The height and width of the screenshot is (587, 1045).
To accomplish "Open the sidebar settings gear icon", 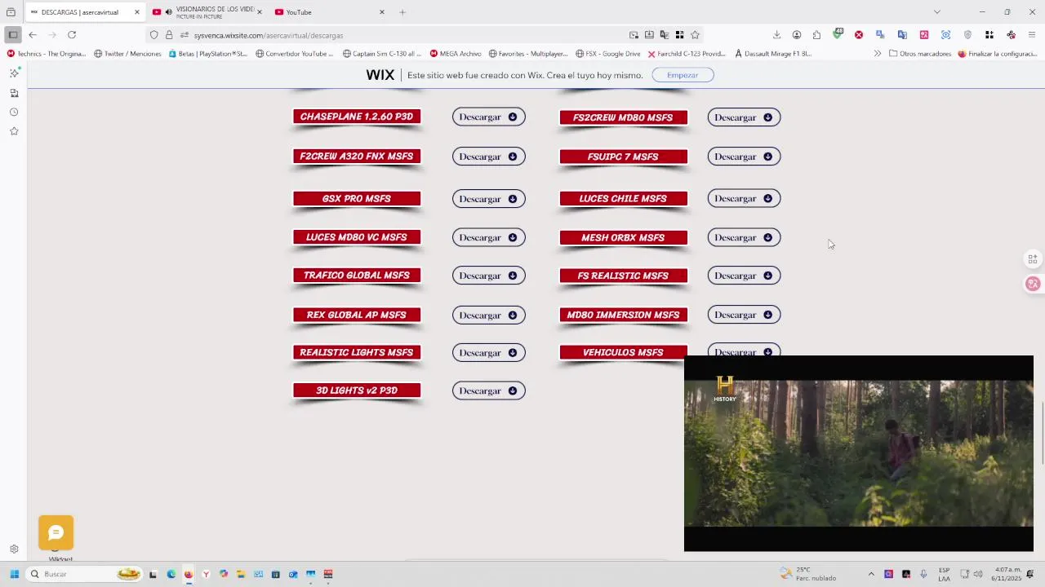I will 14,549.
